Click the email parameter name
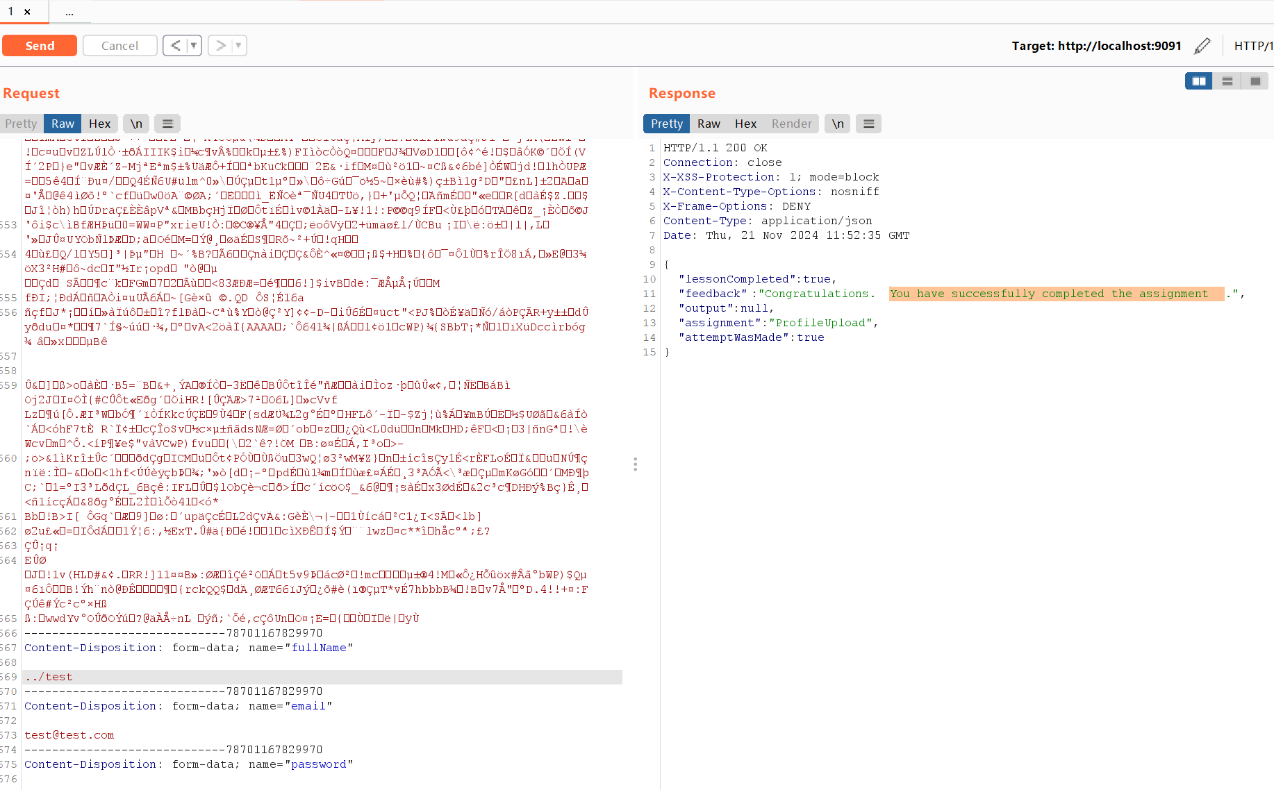1274x790 pixels. tap(308, 706)
